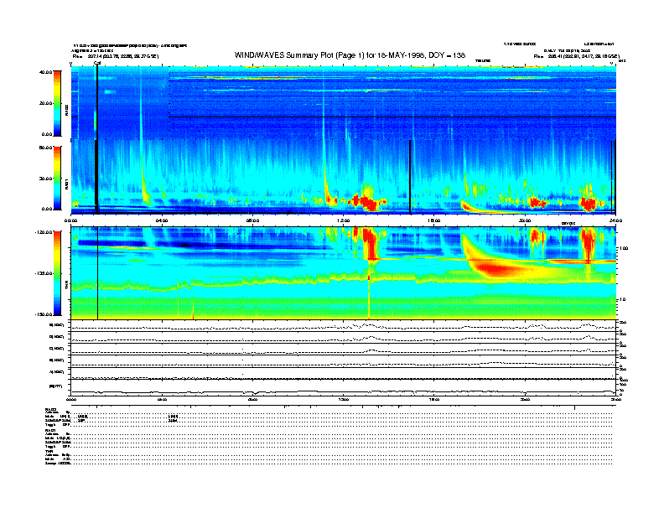Click the 40.00 tick label on the RAD2 scale
This screenshot has width=664, height=513.
coord(45,72)
